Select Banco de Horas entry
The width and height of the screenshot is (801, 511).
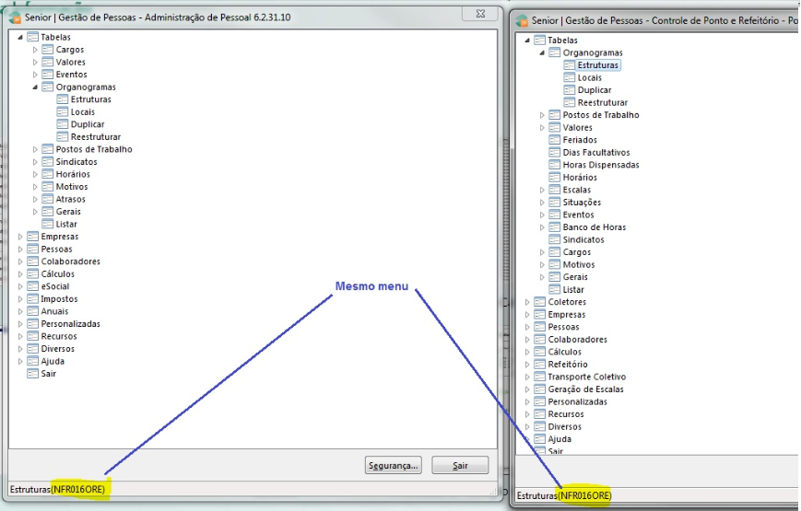pos(594,227)
